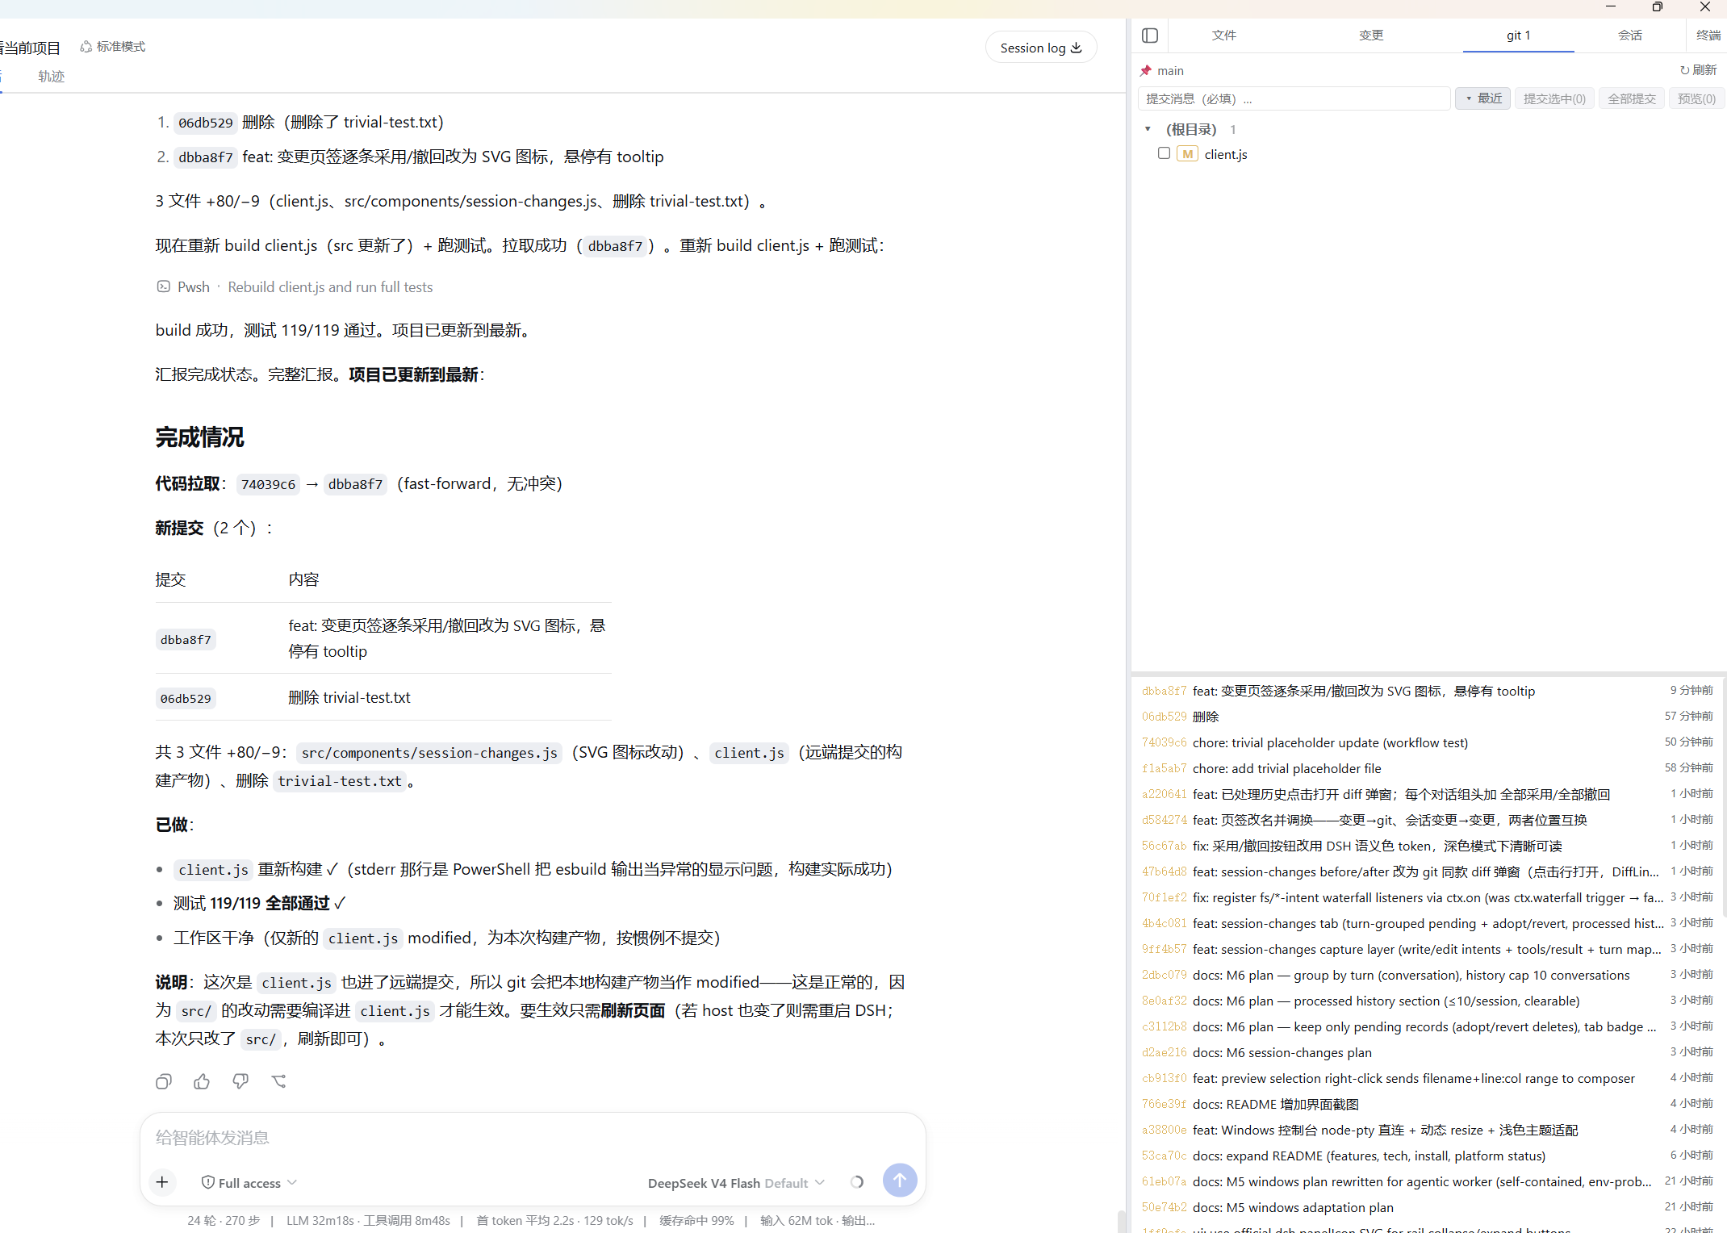Switch to the 轨迹 tab
Viewport: 1727px width, 1233px height.
tap(51, 77)
